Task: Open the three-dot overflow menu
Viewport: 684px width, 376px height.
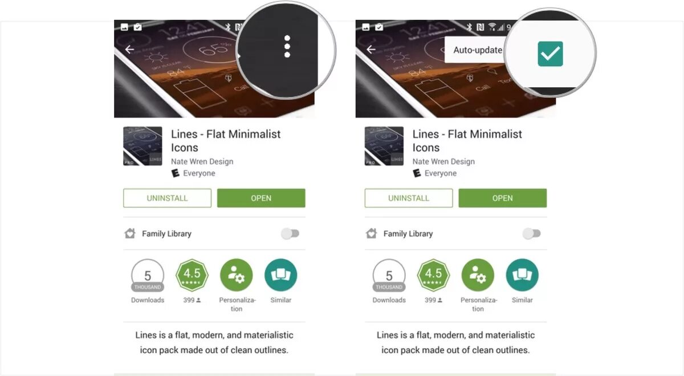Action: tap(287, 46)
